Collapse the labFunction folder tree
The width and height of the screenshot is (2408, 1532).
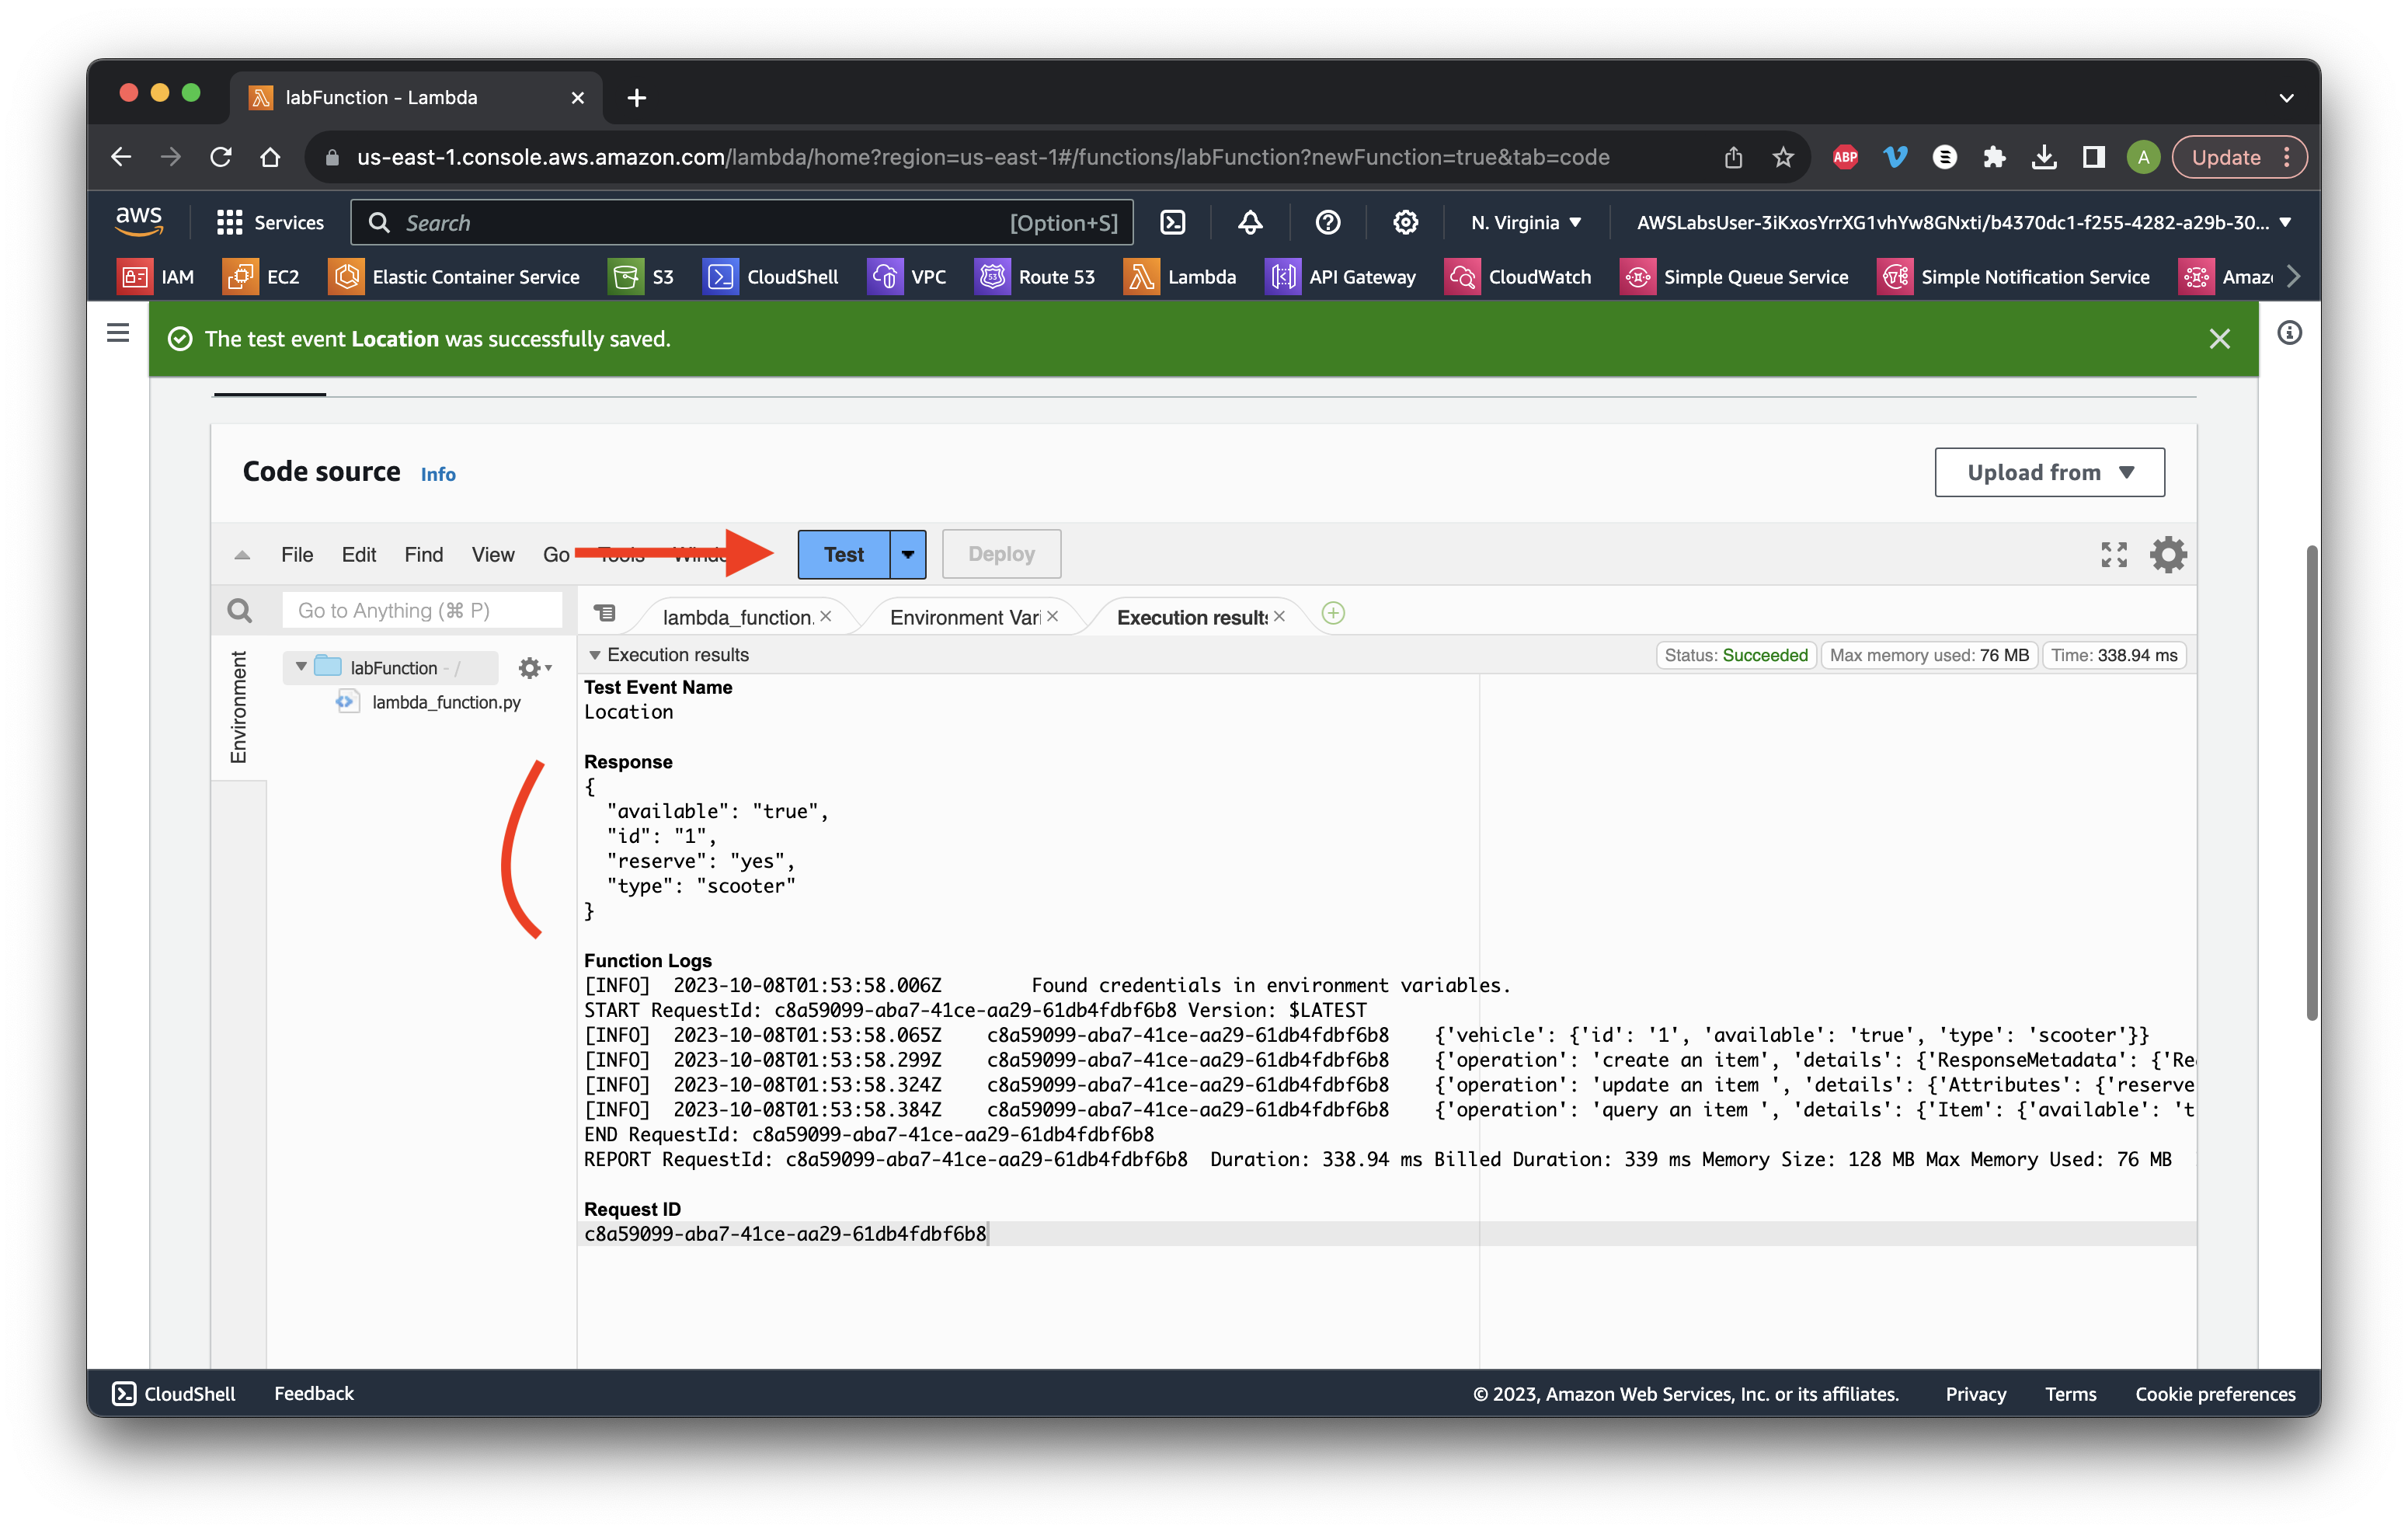[301, 667]
